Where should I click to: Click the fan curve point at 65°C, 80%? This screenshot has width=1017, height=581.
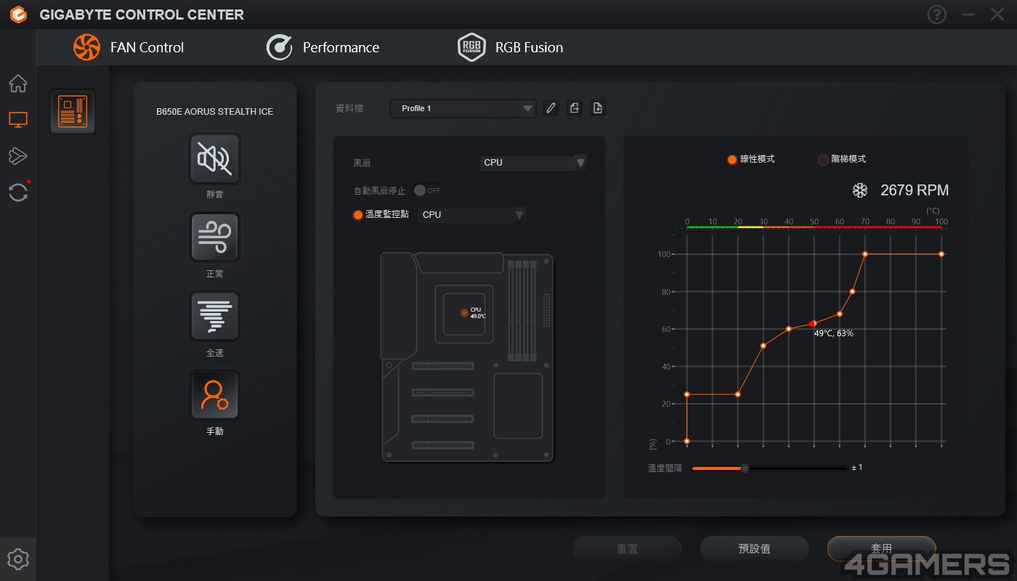click(x=852, y=291)
